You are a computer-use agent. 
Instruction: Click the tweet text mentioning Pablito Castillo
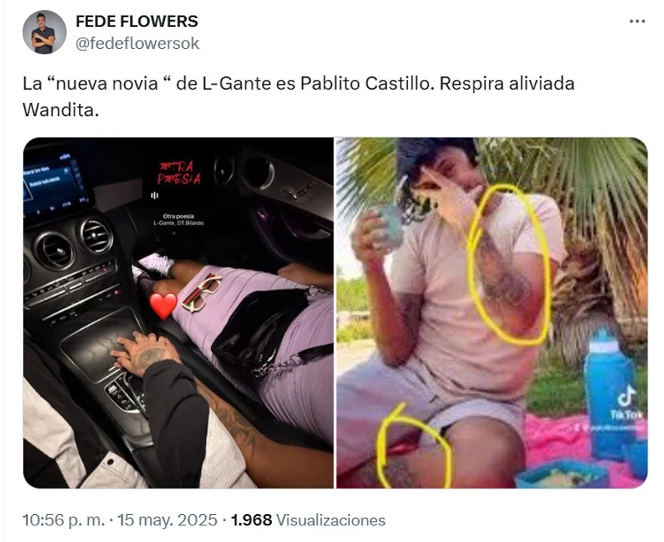[x=298, y=96]
